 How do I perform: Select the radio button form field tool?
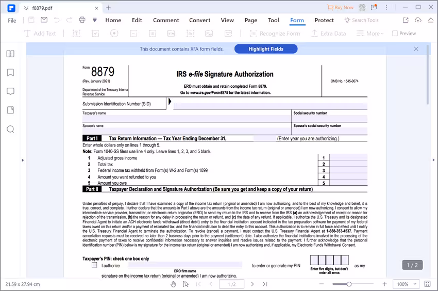(114, 34)
